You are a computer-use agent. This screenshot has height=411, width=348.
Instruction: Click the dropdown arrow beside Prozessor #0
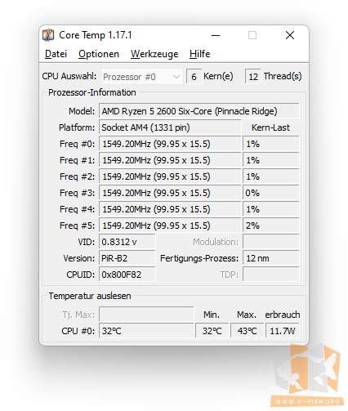176,77
